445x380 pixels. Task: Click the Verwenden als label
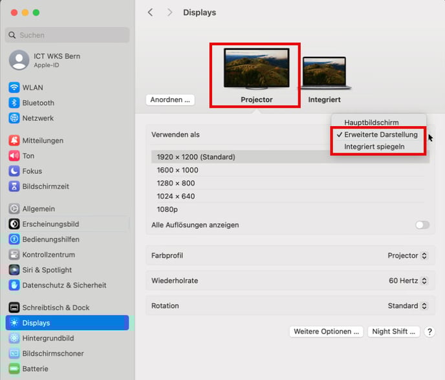pos(175,134)
